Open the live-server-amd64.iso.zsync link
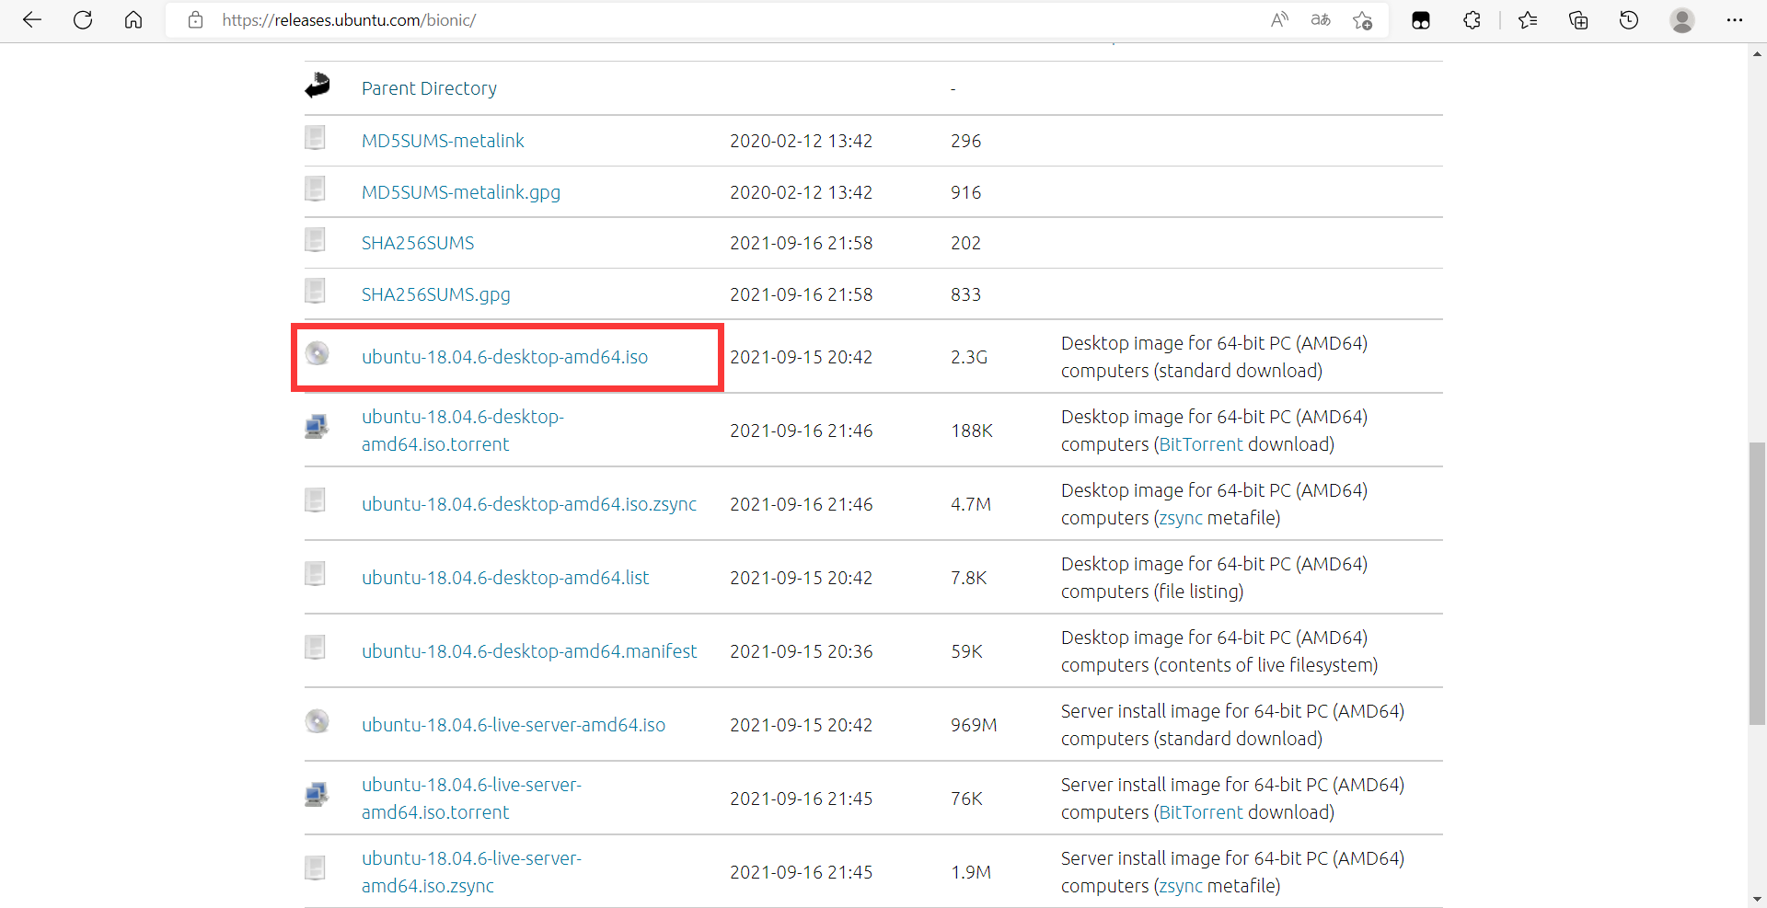This screenshot has width=1767, height=908. coord(471,872)
